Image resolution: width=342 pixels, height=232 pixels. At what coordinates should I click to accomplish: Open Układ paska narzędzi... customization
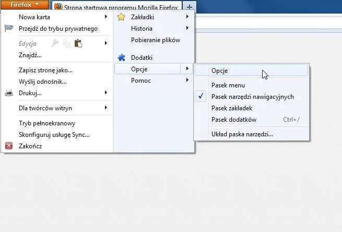click(242, 134)
